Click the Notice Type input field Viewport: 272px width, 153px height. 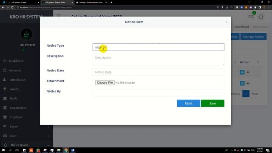(x=159, y=47)
